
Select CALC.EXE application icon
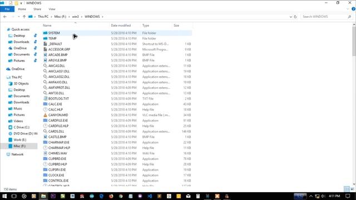click(x=45, y=104)
